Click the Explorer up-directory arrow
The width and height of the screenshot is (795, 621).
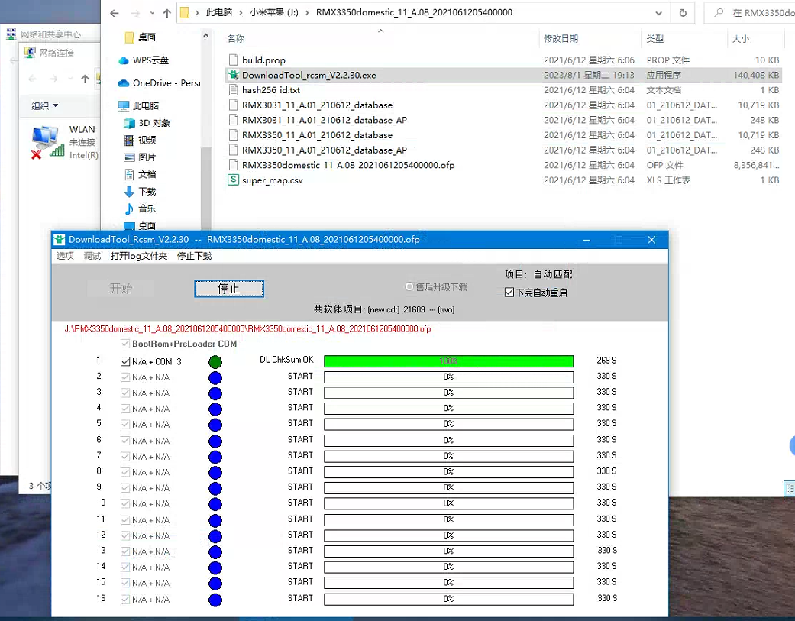pyautogui.click(x=167, y=13)
